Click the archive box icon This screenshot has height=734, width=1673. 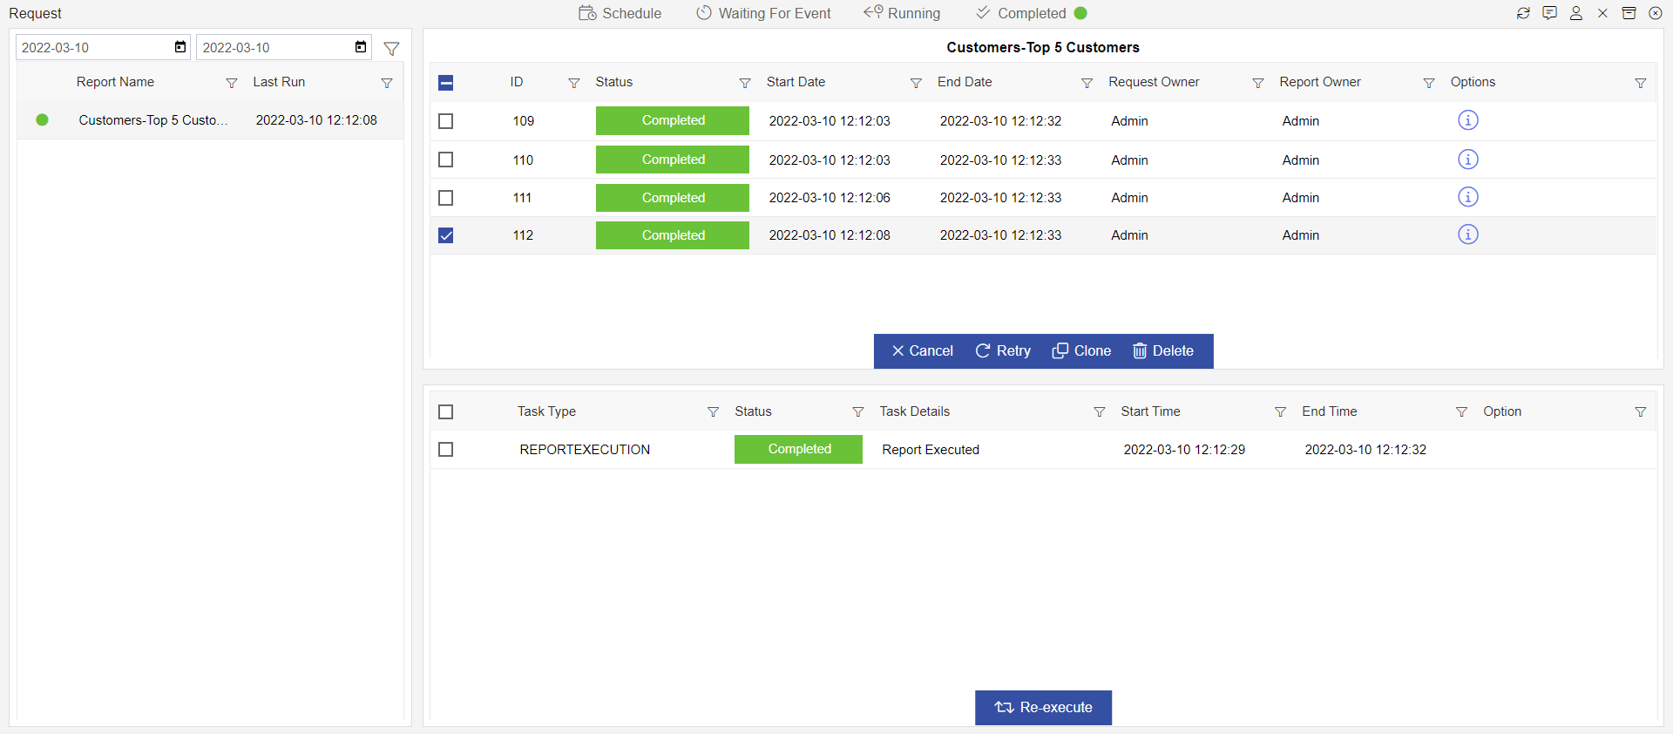point(1629,13)
